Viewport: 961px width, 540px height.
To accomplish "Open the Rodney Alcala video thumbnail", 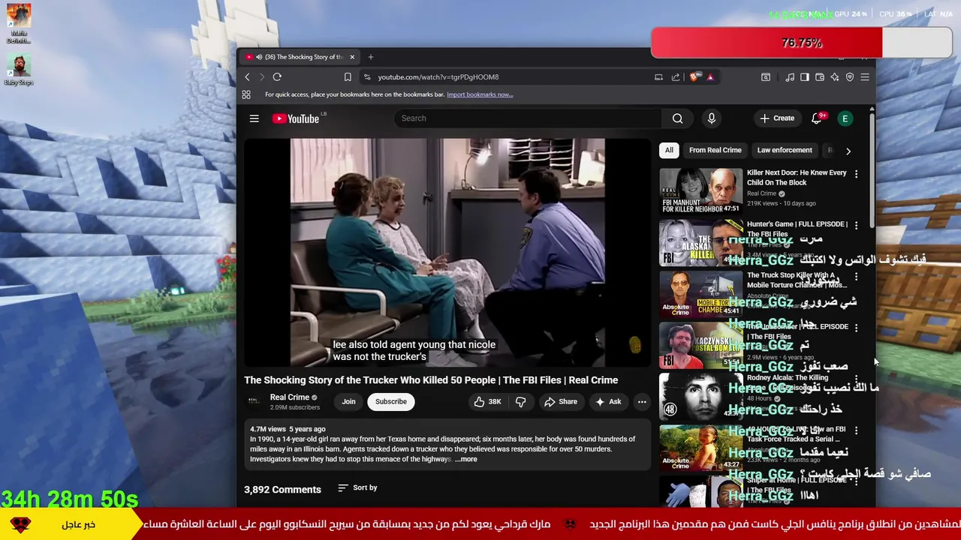I will point(700,396).
